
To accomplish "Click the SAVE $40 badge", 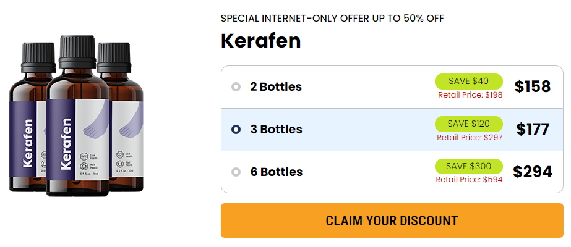I will (x=468, y=81).
